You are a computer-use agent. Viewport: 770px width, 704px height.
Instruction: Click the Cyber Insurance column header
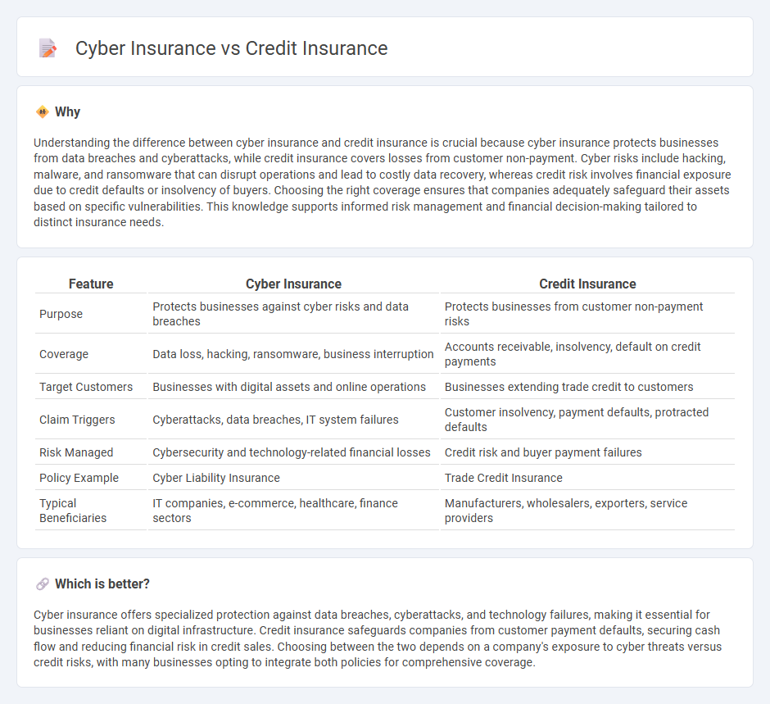point(293,284)
